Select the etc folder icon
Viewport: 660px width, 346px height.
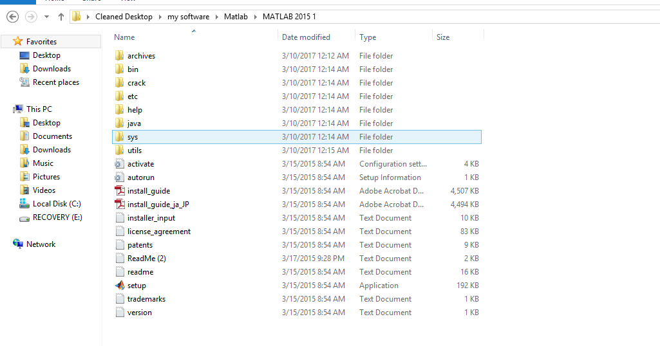click(x=120, y=96)
